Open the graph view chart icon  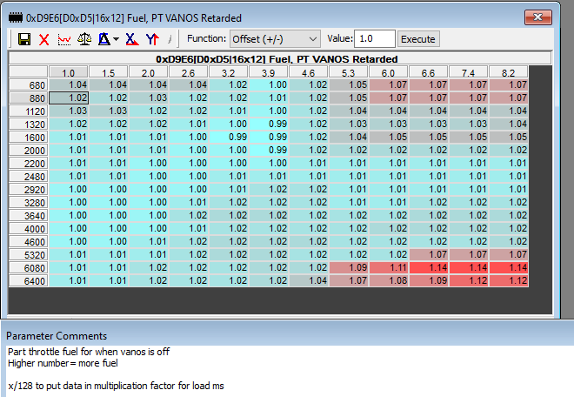click(x=63, y=39)
